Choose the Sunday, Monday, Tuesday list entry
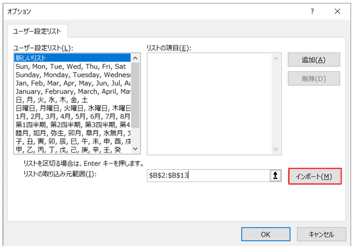 [x=72, y=74]
